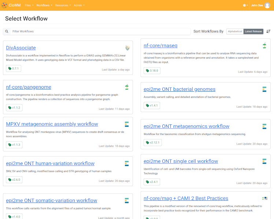Expand the Files dropdown menu
The height and width of the screenshot is (219, 274).
pyautogui.click(x=29, y=5)
